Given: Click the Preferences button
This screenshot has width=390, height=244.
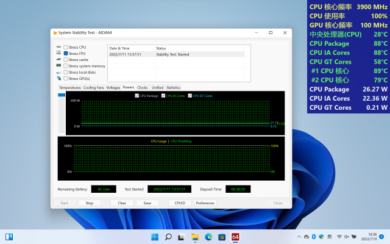Looking at the screenshot, I should [x=205, y=203].
